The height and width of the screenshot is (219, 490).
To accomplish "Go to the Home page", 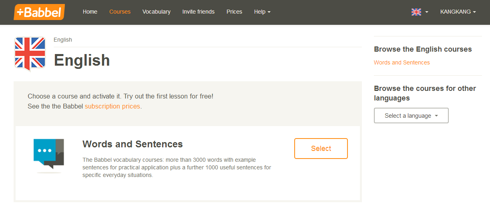I will coord(90,12).
